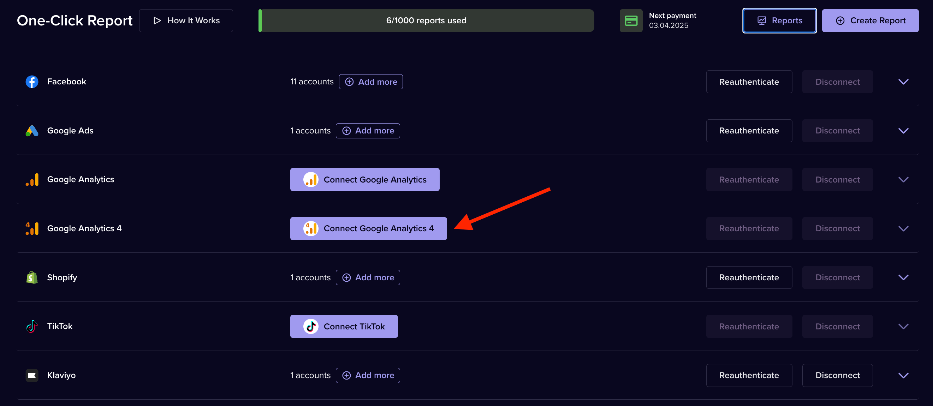Click the TikTok icon inside Connect TikTok button
This screenshot has height=406, width=933.
pos(311,326)
